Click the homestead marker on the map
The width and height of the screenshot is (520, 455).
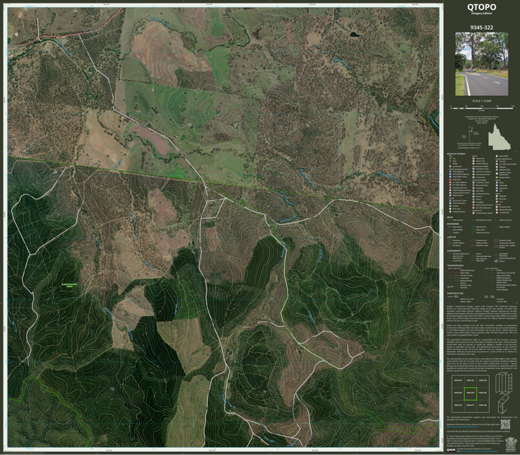pos(16,34)
